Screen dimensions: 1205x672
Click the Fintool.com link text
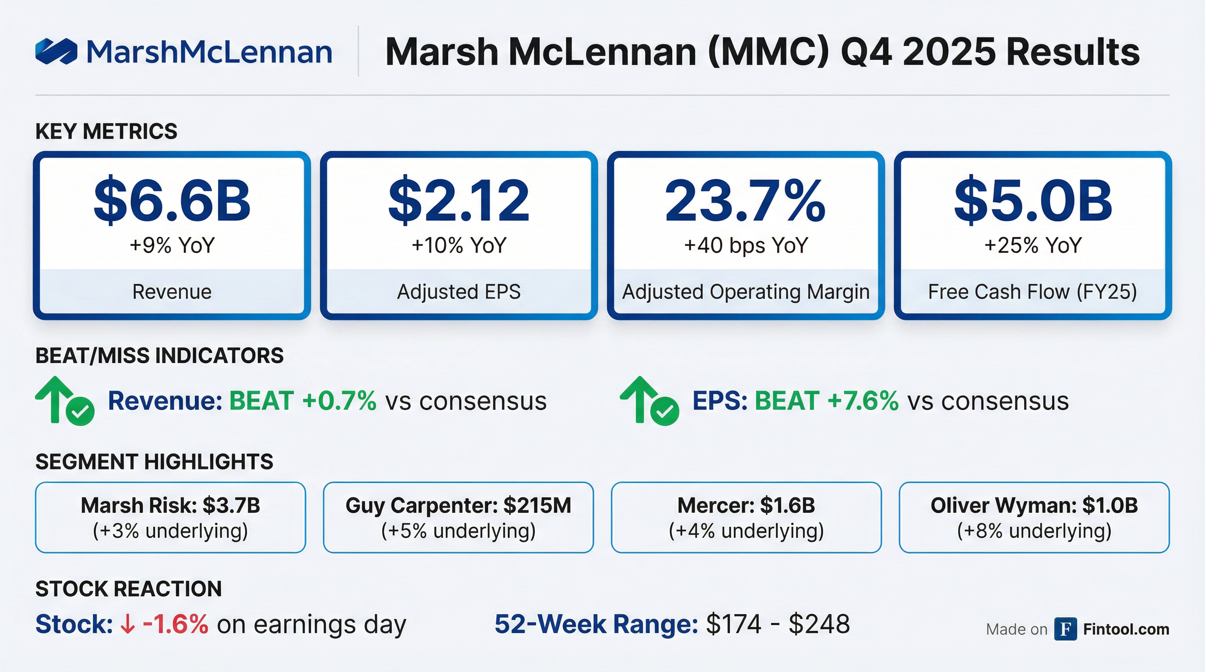[1126, 630]
